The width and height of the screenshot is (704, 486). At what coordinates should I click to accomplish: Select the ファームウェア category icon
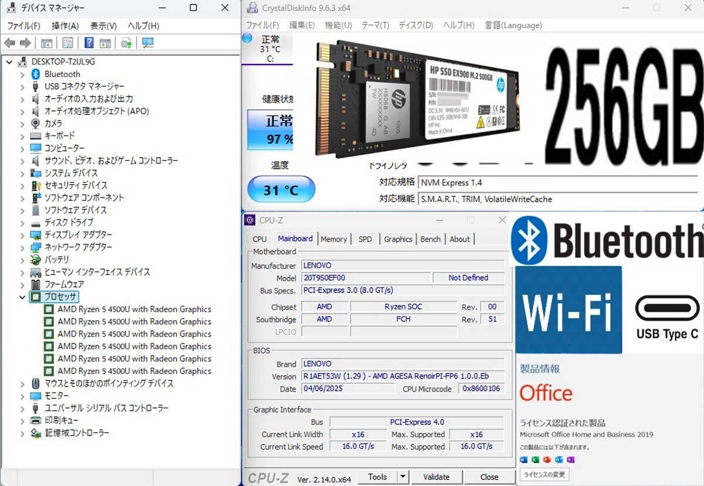[x=35, y=284]
